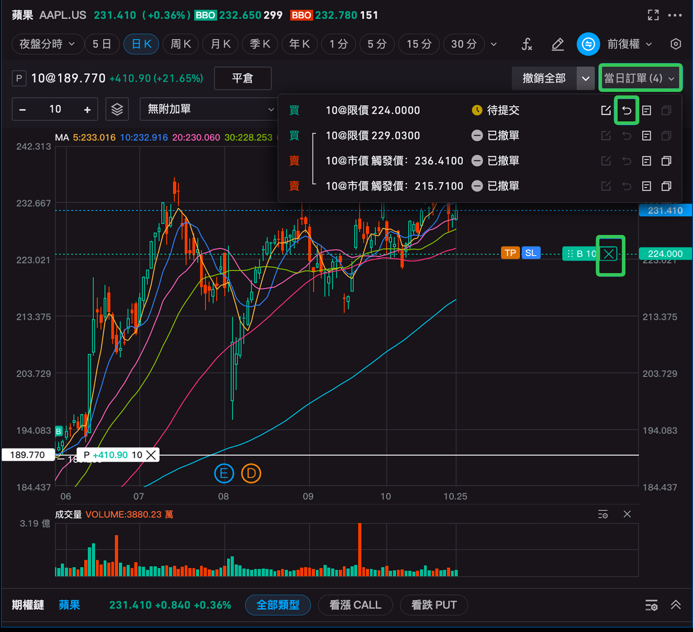The width and height of the screenshot is (693, 632).
Task: Select the SL stop-loss tag
Action: pos(531,253)
